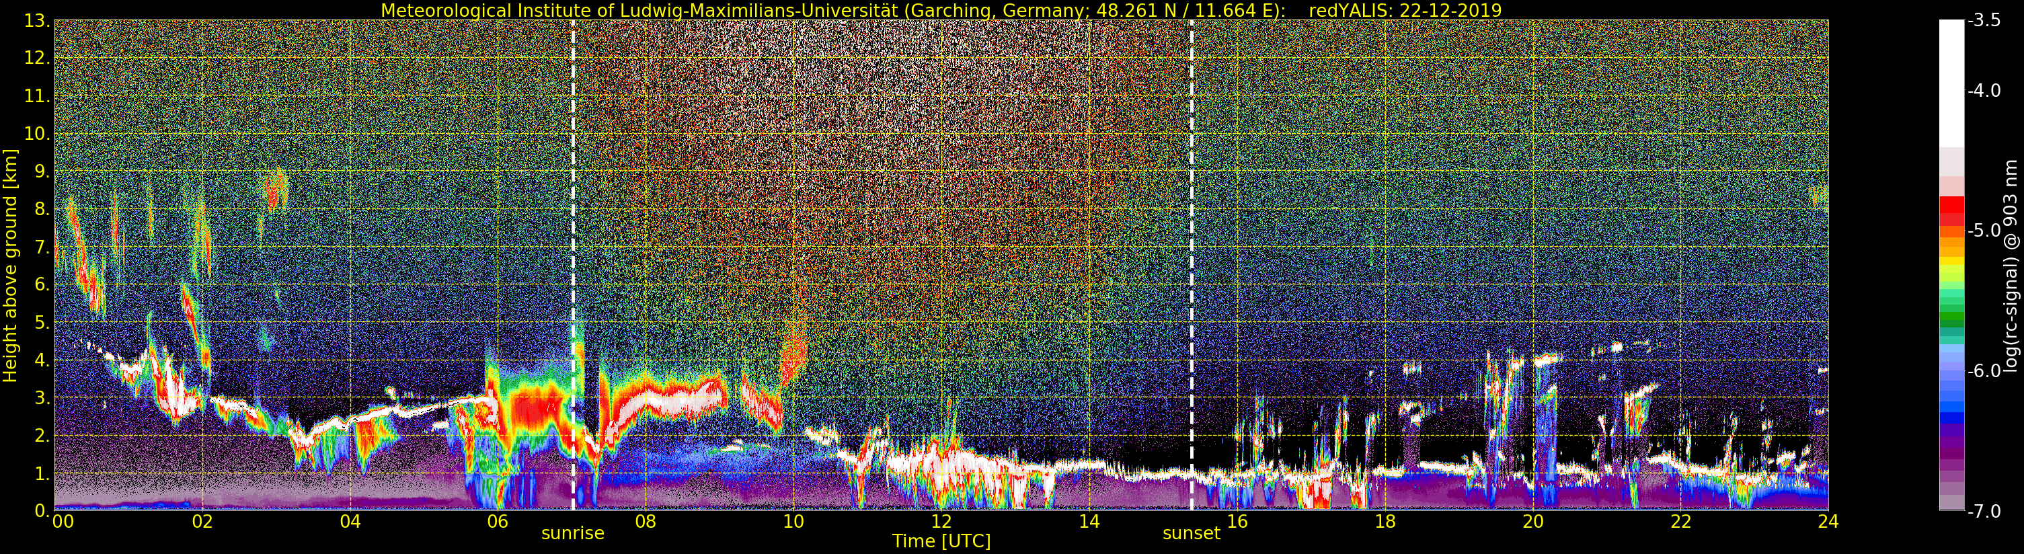
Task: Click the '02' time tick label
Action: (x=202, y=522)
